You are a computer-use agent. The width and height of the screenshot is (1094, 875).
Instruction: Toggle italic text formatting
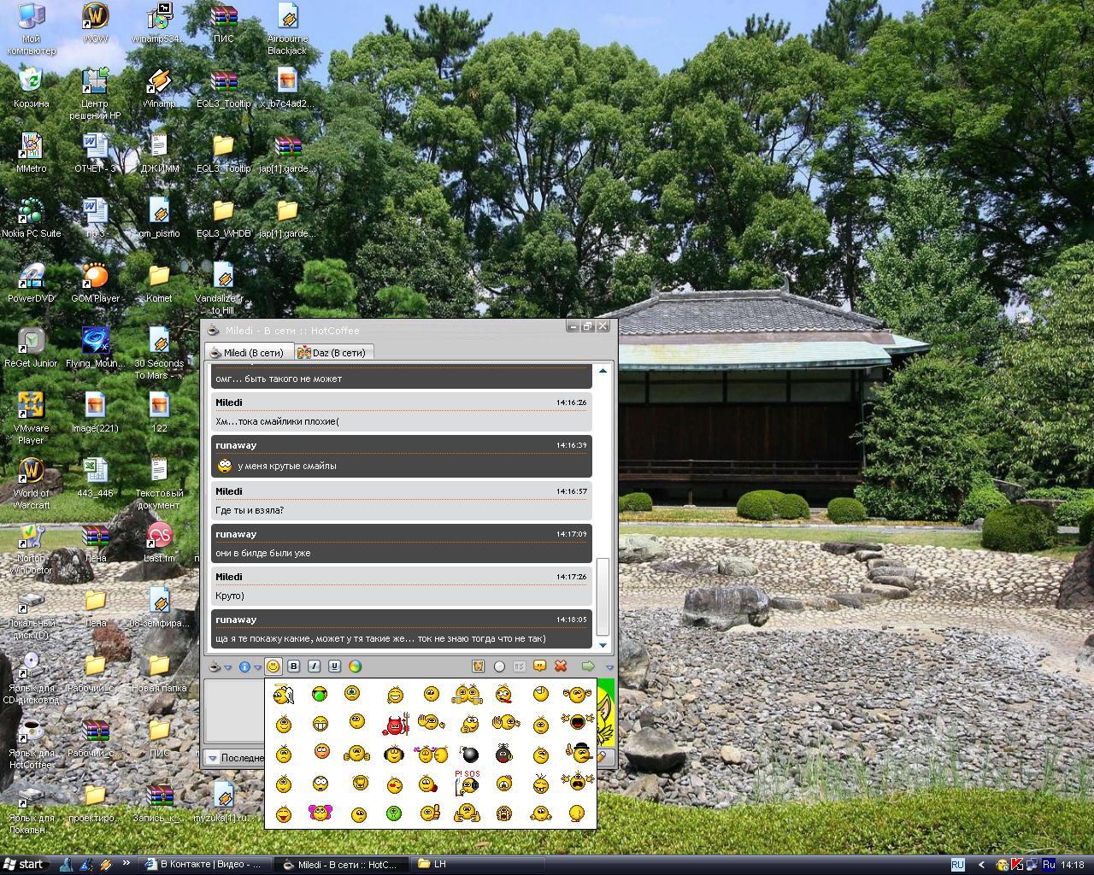314,667
